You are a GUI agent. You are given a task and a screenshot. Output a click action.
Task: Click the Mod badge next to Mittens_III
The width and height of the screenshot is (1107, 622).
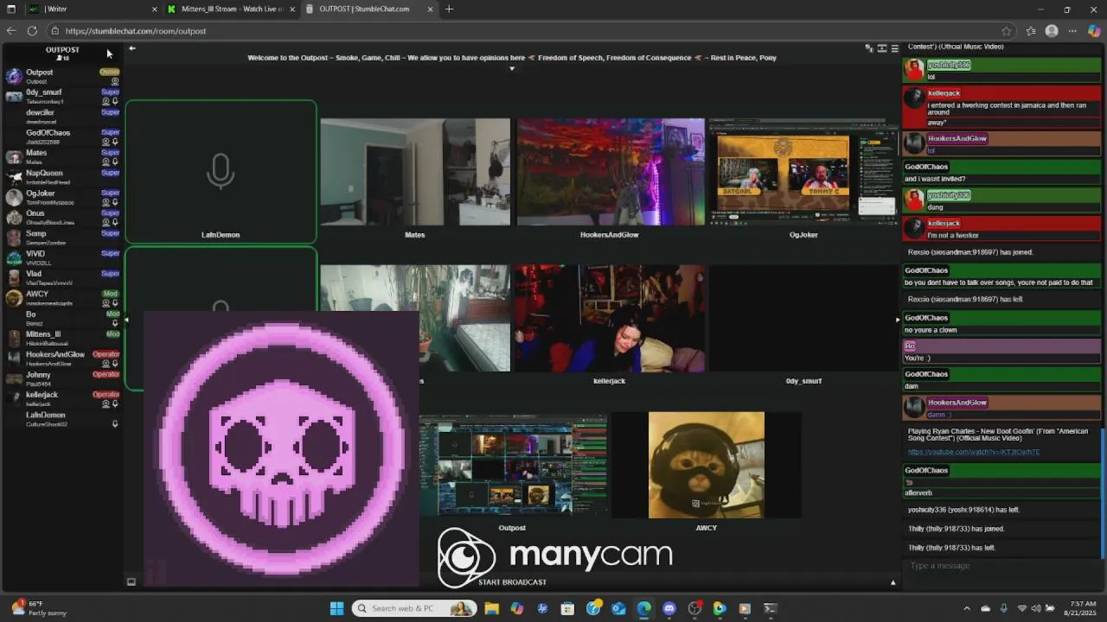(x=112, y=333)
